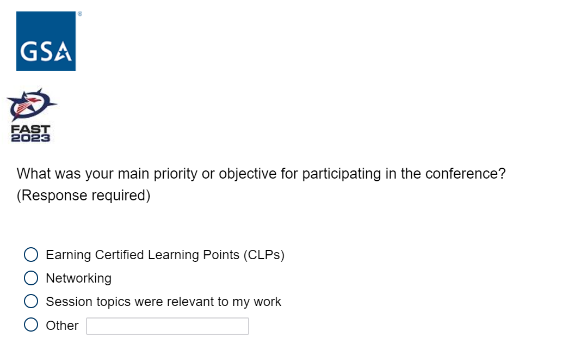Click the "2023" digits in the FAST logo

pos(32,138)
